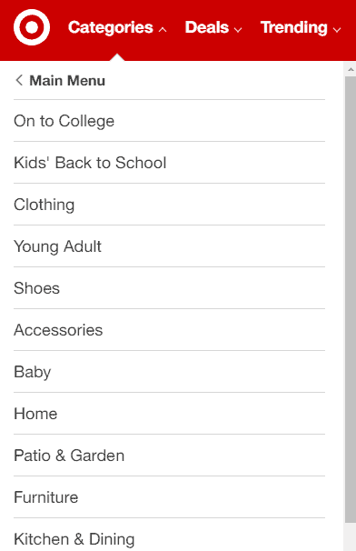
Task: Open the Trending dropdown menu
Action: point(301,27)
